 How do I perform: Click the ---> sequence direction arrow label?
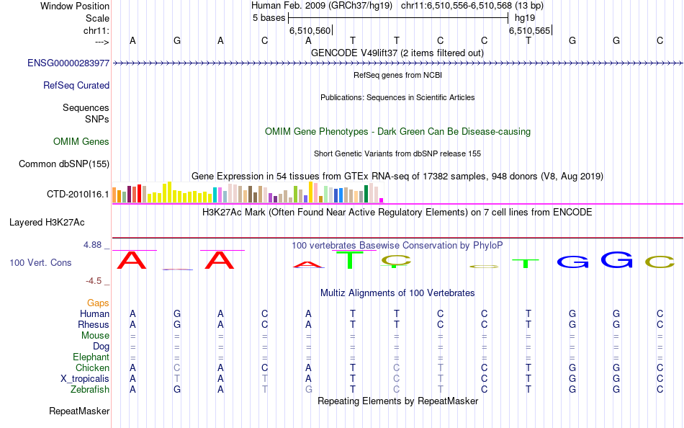[x=102, y=42]
